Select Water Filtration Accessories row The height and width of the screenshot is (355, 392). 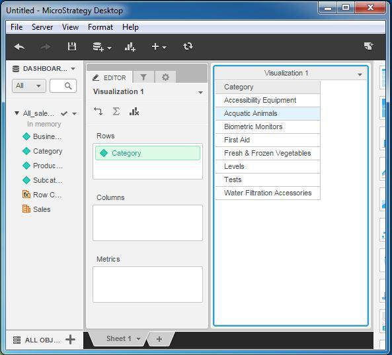click(x=268, y=193)
